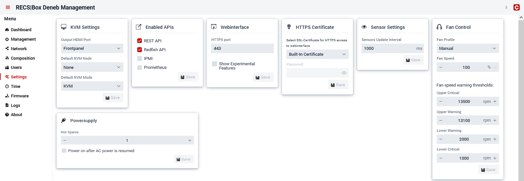Image resolution: width=524 pixels, height=181 pixels.
Task: Reveal password using the eye icon
Action: point(344,73)
